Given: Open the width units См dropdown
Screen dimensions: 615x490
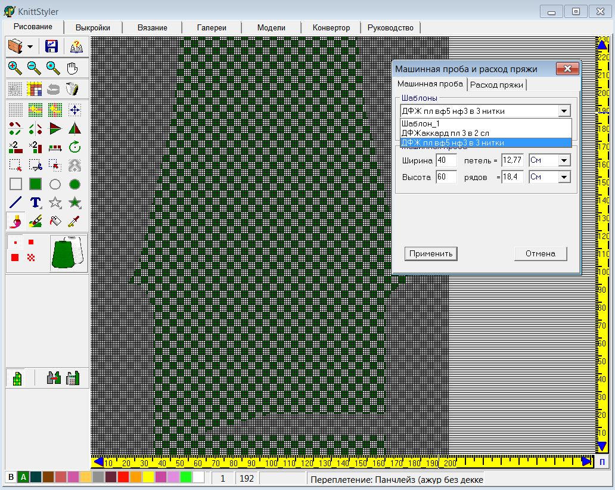Looking at the screenshot, I should (564, 160).
